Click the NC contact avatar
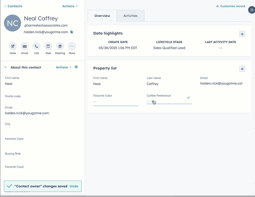 (x=13, y=23)
